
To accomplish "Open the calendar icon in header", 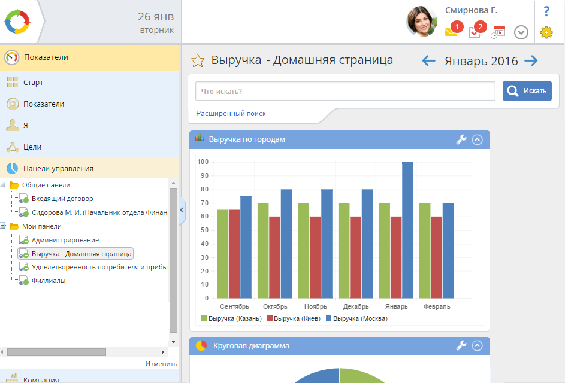I will click(x=498, y=32).
